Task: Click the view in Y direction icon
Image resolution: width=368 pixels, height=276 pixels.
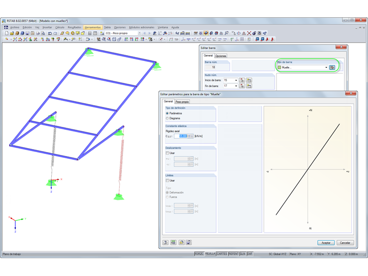Action: (x=131, y=39)
